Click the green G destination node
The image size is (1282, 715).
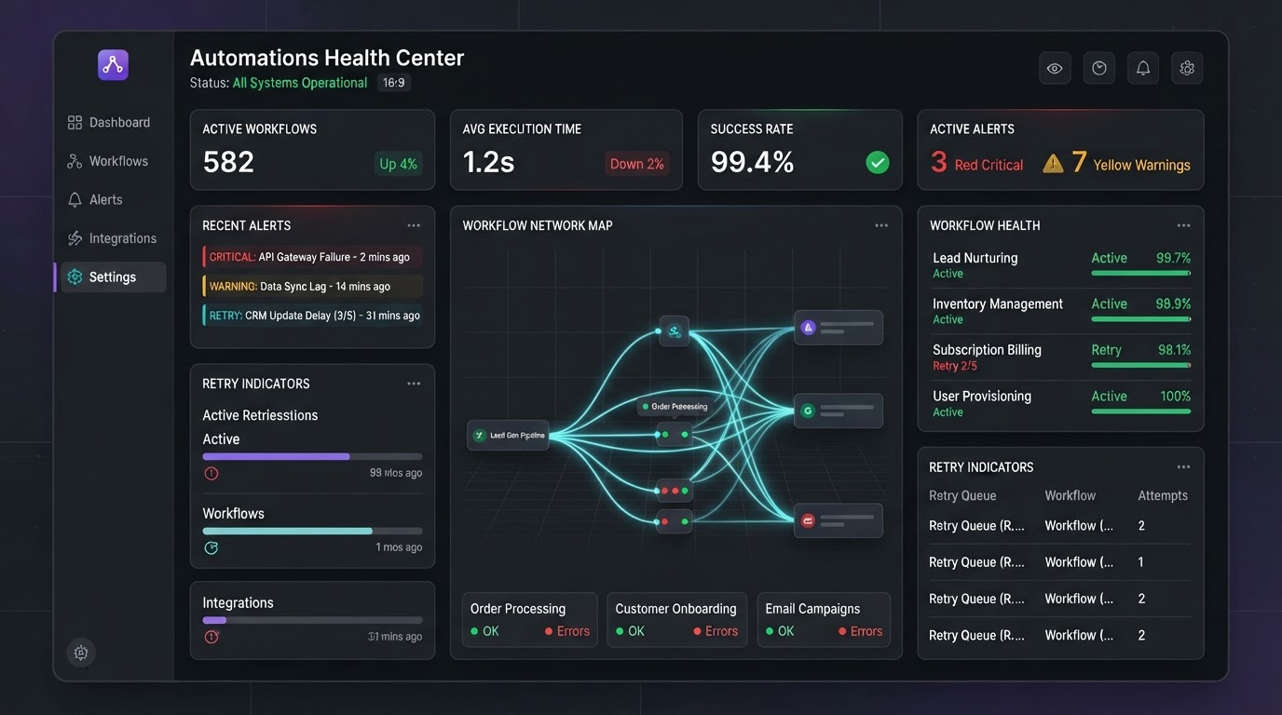[x=809, y=411]
